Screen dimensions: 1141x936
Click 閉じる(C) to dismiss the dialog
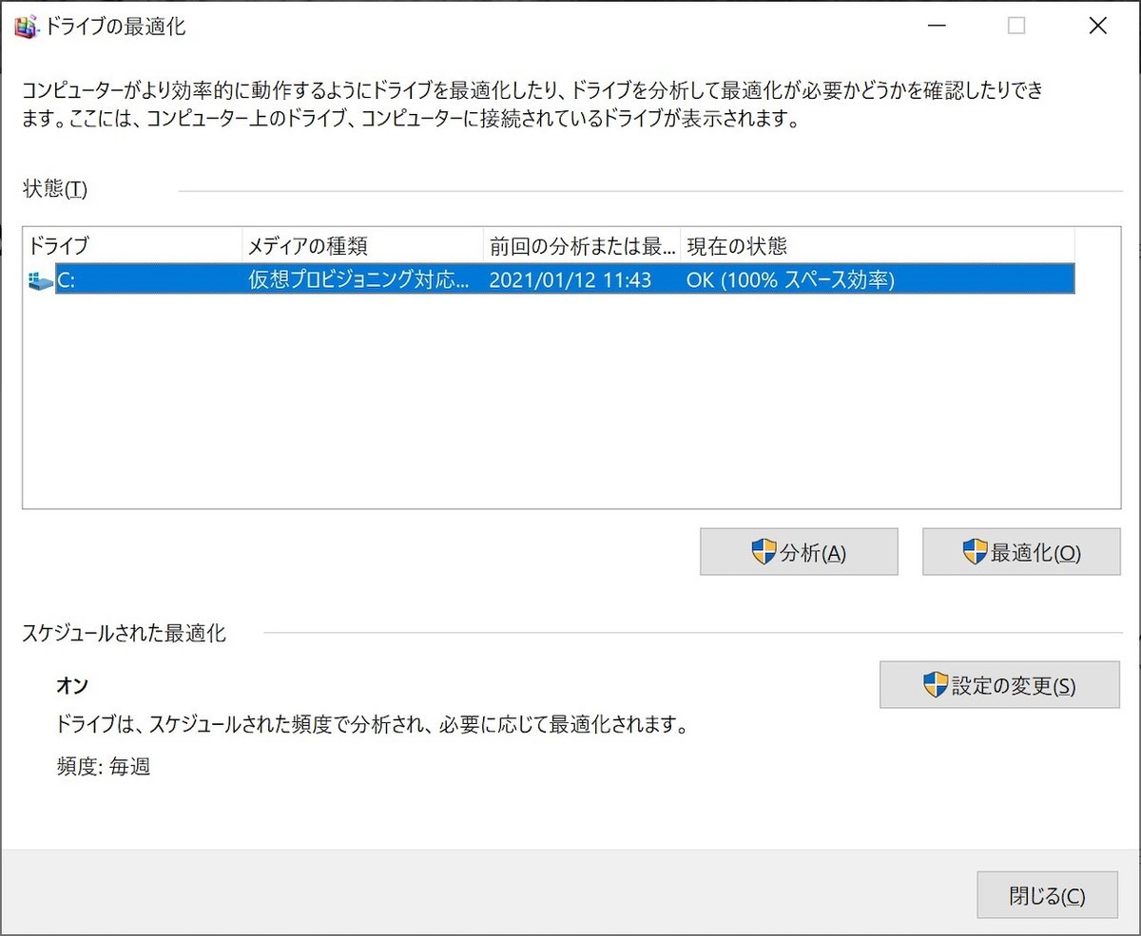1047,894
